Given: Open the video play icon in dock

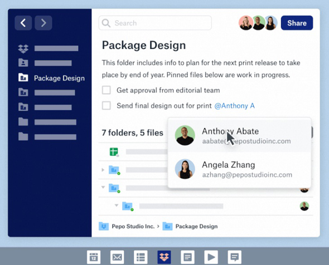Looking at the screenshot, I should (211, 257).
